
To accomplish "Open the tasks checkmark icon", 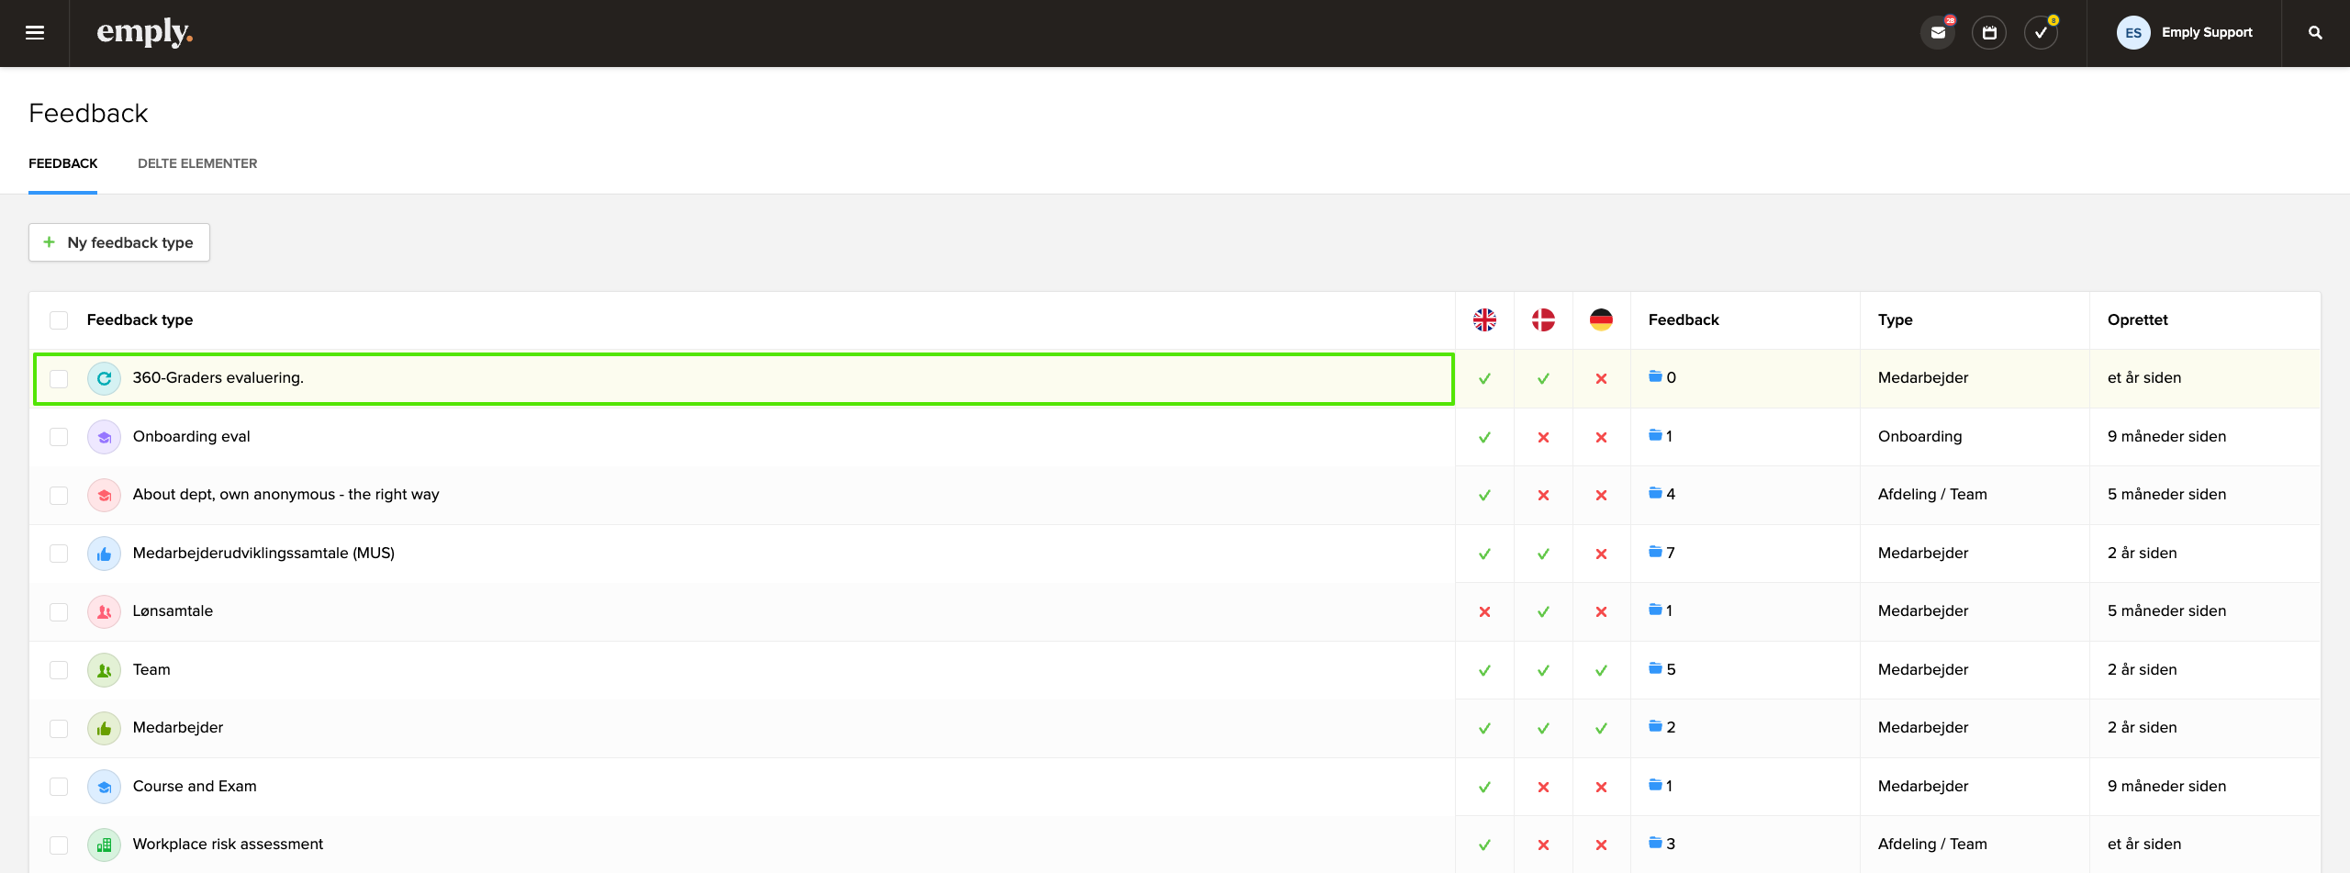I will click(2040, 33).
